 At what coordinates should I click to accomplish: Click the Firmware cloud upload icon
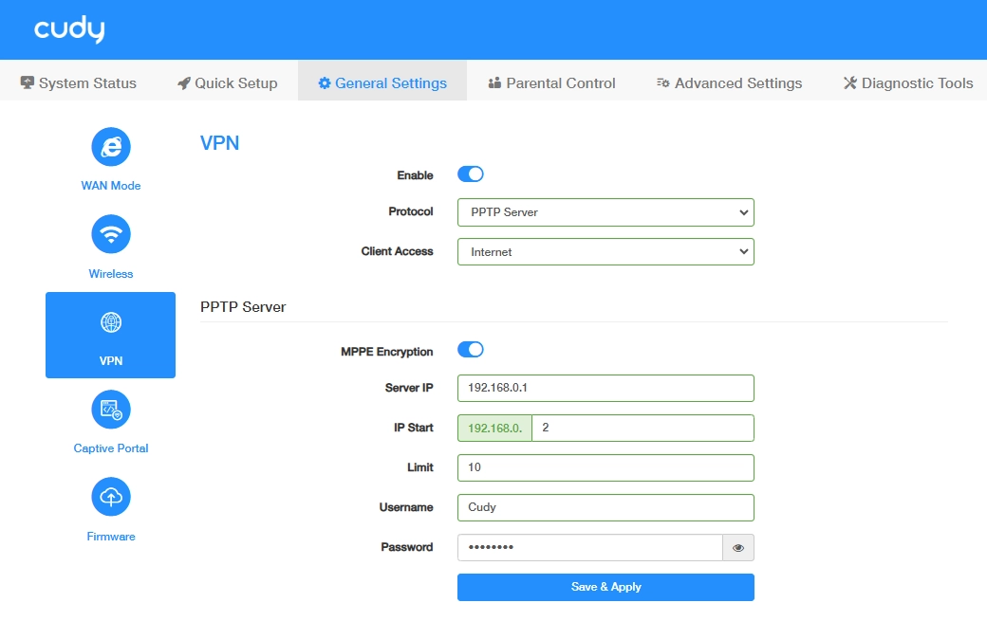(111, 497)
